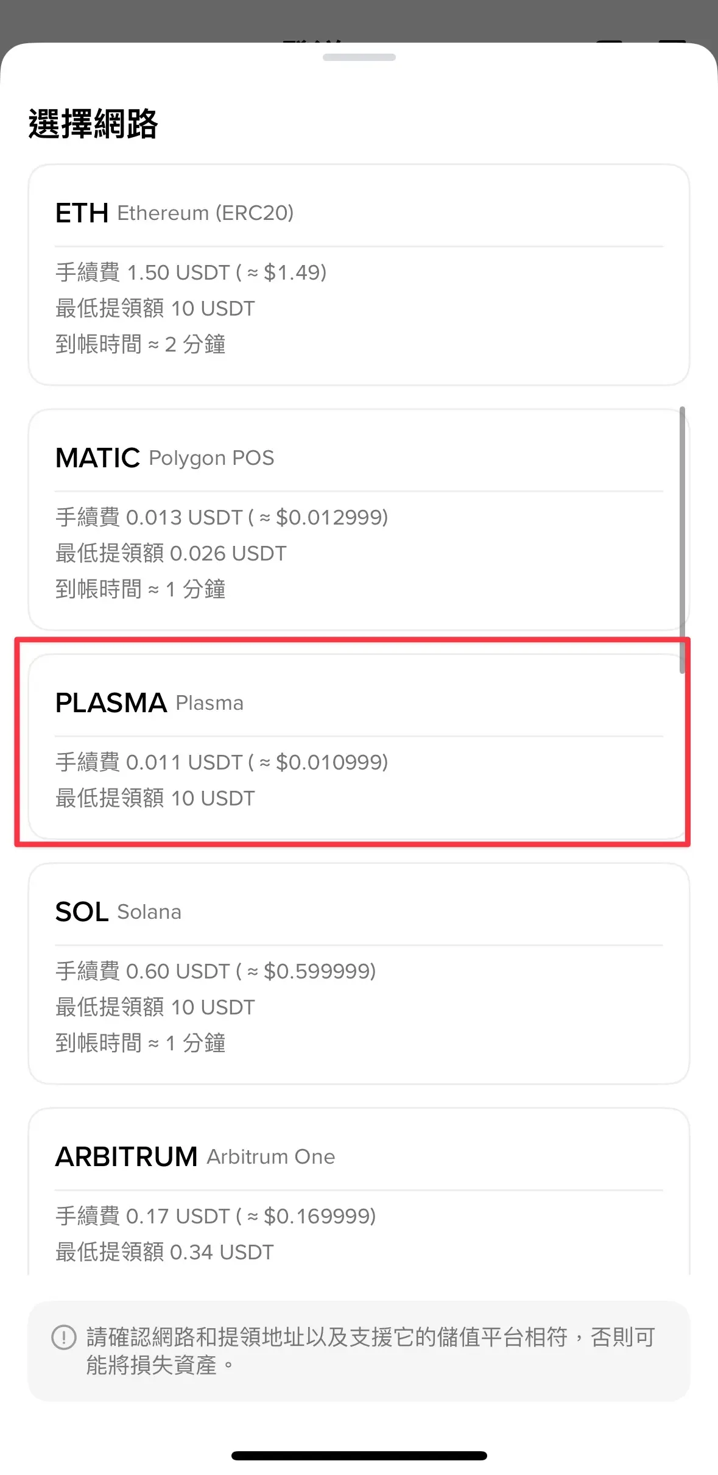
Task: Tap the 最低提領額 0.34 USDT under ARBITRUM
Action: pos(164,1251)
